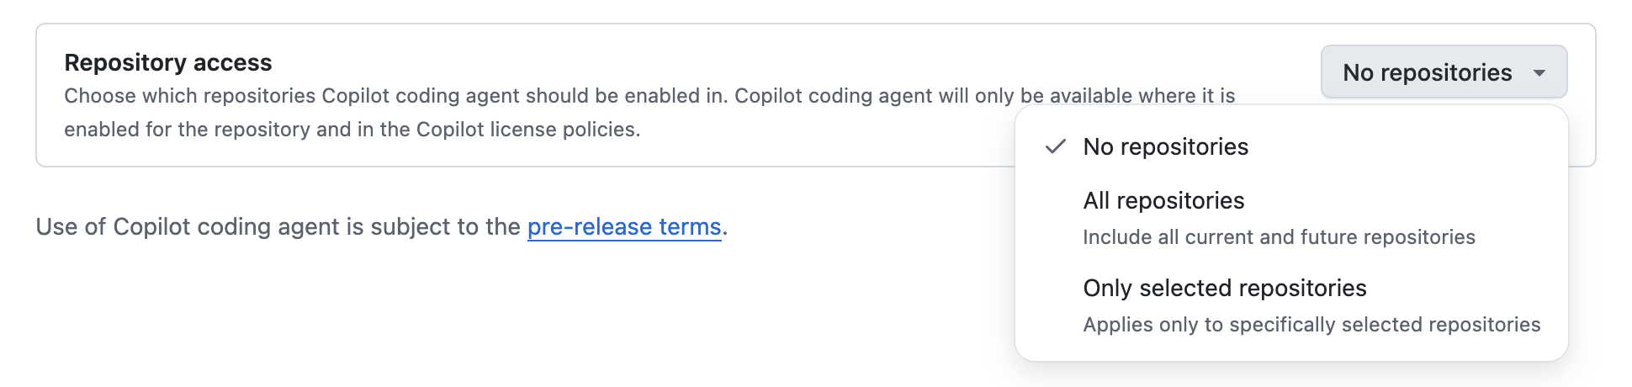Viewport: 1632px width, 387px height.
Task: Click "Applies only to specifically selected repositories" text
Action: pyautogui.click(x=1311, y=325)
